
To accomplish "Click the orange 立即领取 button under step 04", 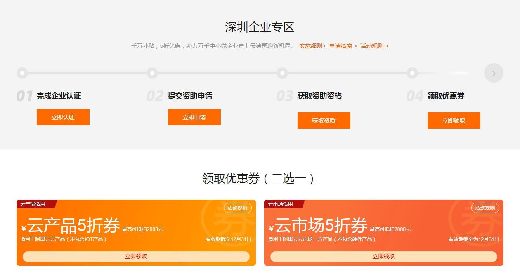I will [x=454, y=120].
